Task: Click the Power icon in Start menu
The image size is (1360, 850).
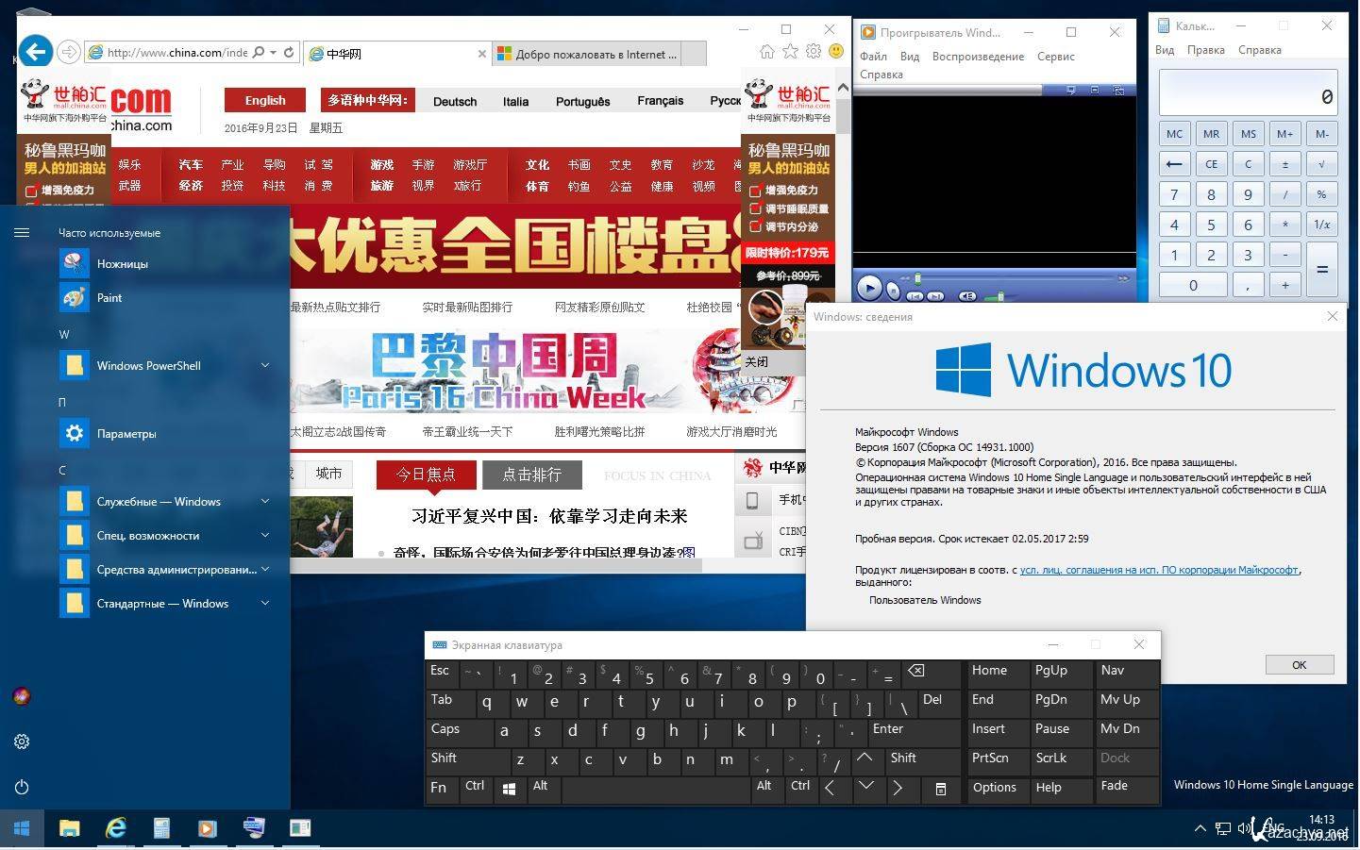Action: pos(22,787)
